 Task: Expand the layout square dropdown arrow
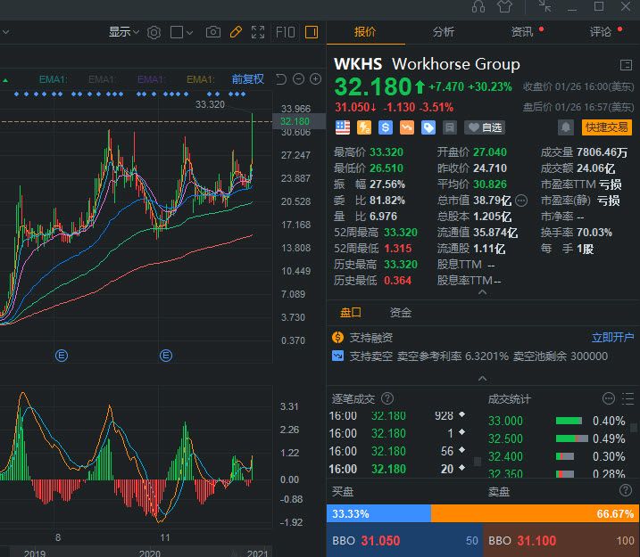pyautogui.click(x=189, y=32)
